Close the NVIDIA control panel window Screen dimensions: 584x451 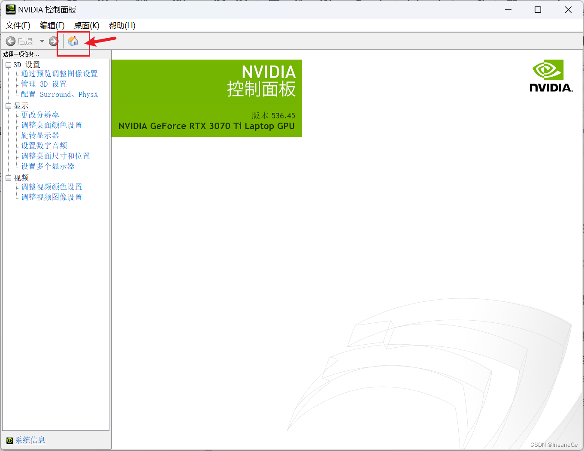pyautogui.click(x=568, y=9)
